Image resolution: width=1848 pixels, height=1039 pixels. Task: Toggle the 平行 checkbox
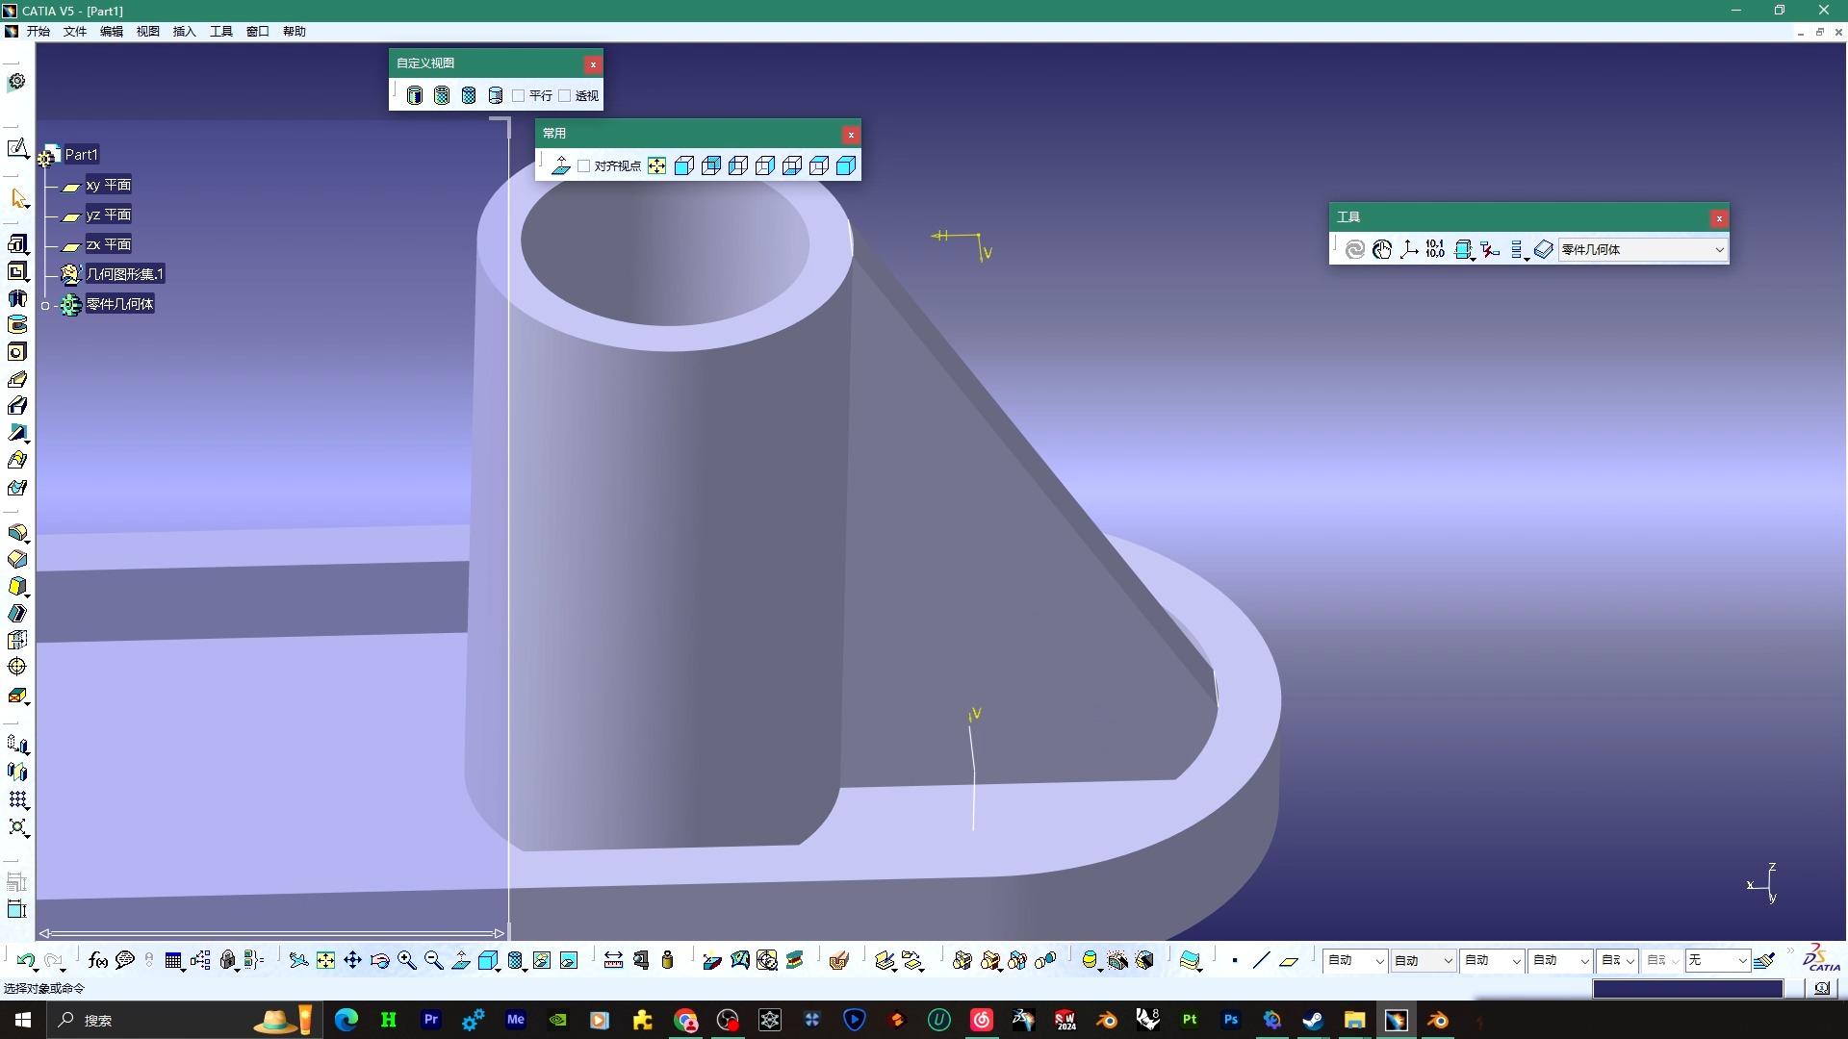click(518, 95)
